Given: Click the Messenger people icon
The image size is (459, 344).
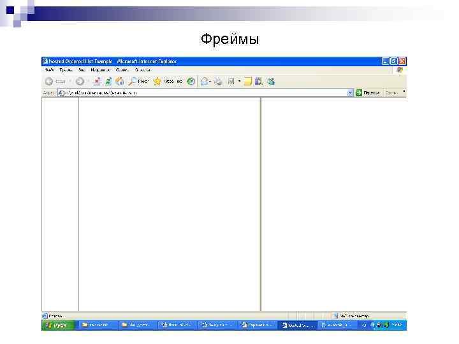Looking at the screenshot, I should (x=271, y=82).
